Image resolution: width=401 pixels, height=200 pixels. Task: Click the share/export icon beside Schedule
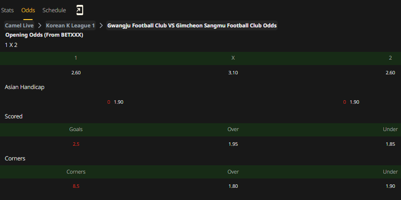pos(80,10)
